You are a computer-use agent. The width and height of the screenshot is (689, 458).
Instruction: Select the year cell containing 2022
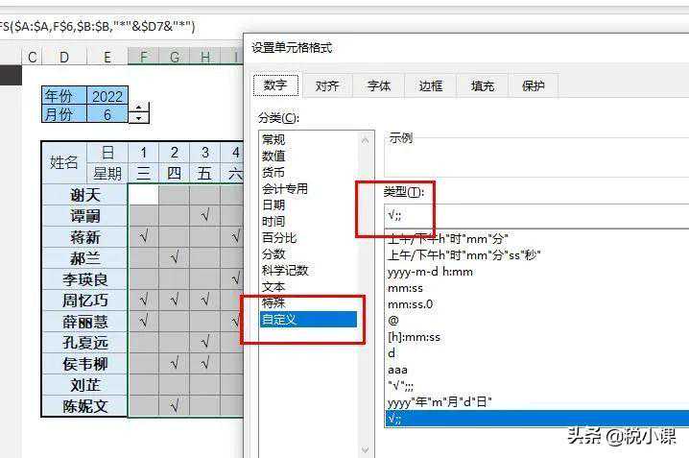[x=107, y=96]
